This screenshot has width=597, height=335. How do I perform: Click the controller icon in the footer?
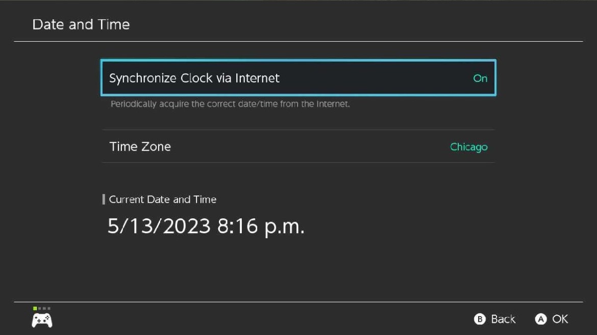[42, 320]
